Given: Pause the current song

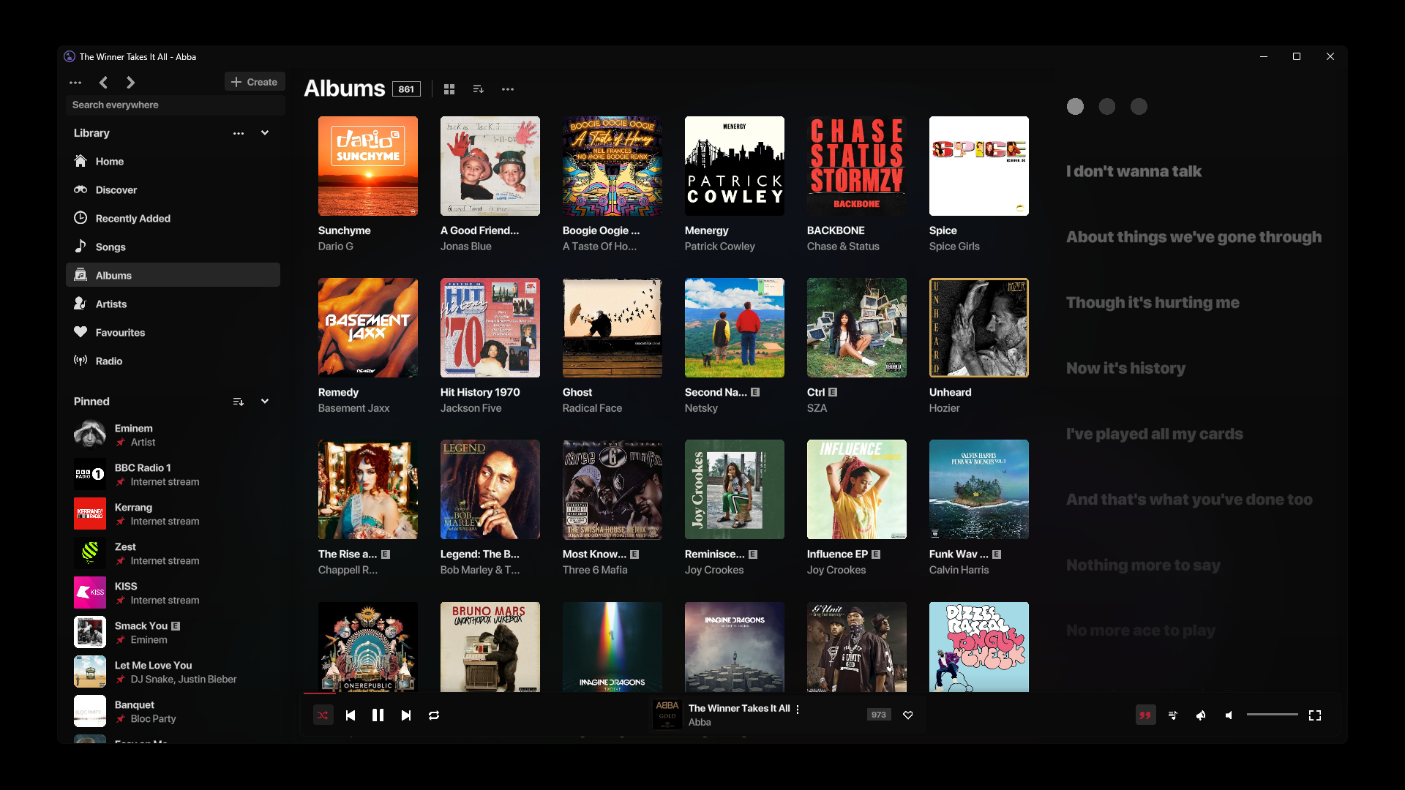Looking at the screenshot, I should tap(378, 715).
